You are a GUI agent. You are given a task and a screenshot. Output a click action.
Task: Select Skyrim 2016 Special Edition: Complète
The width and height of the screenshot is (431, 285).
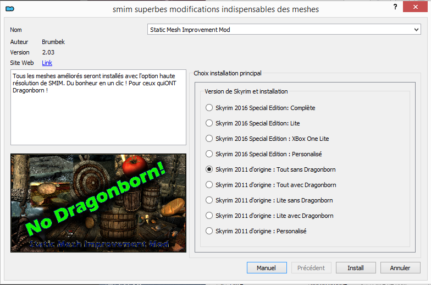click(x=209, y=108)
